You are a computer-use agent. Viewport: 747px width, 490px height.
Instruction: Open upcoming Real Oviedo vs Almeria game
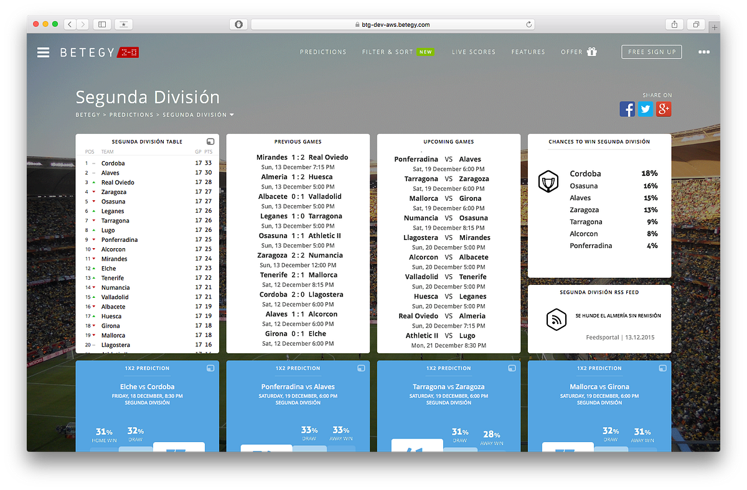[442, 317]
